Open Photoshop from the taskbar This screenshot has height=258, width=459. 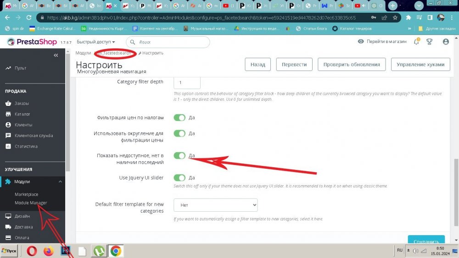click(x=66, y=251)
